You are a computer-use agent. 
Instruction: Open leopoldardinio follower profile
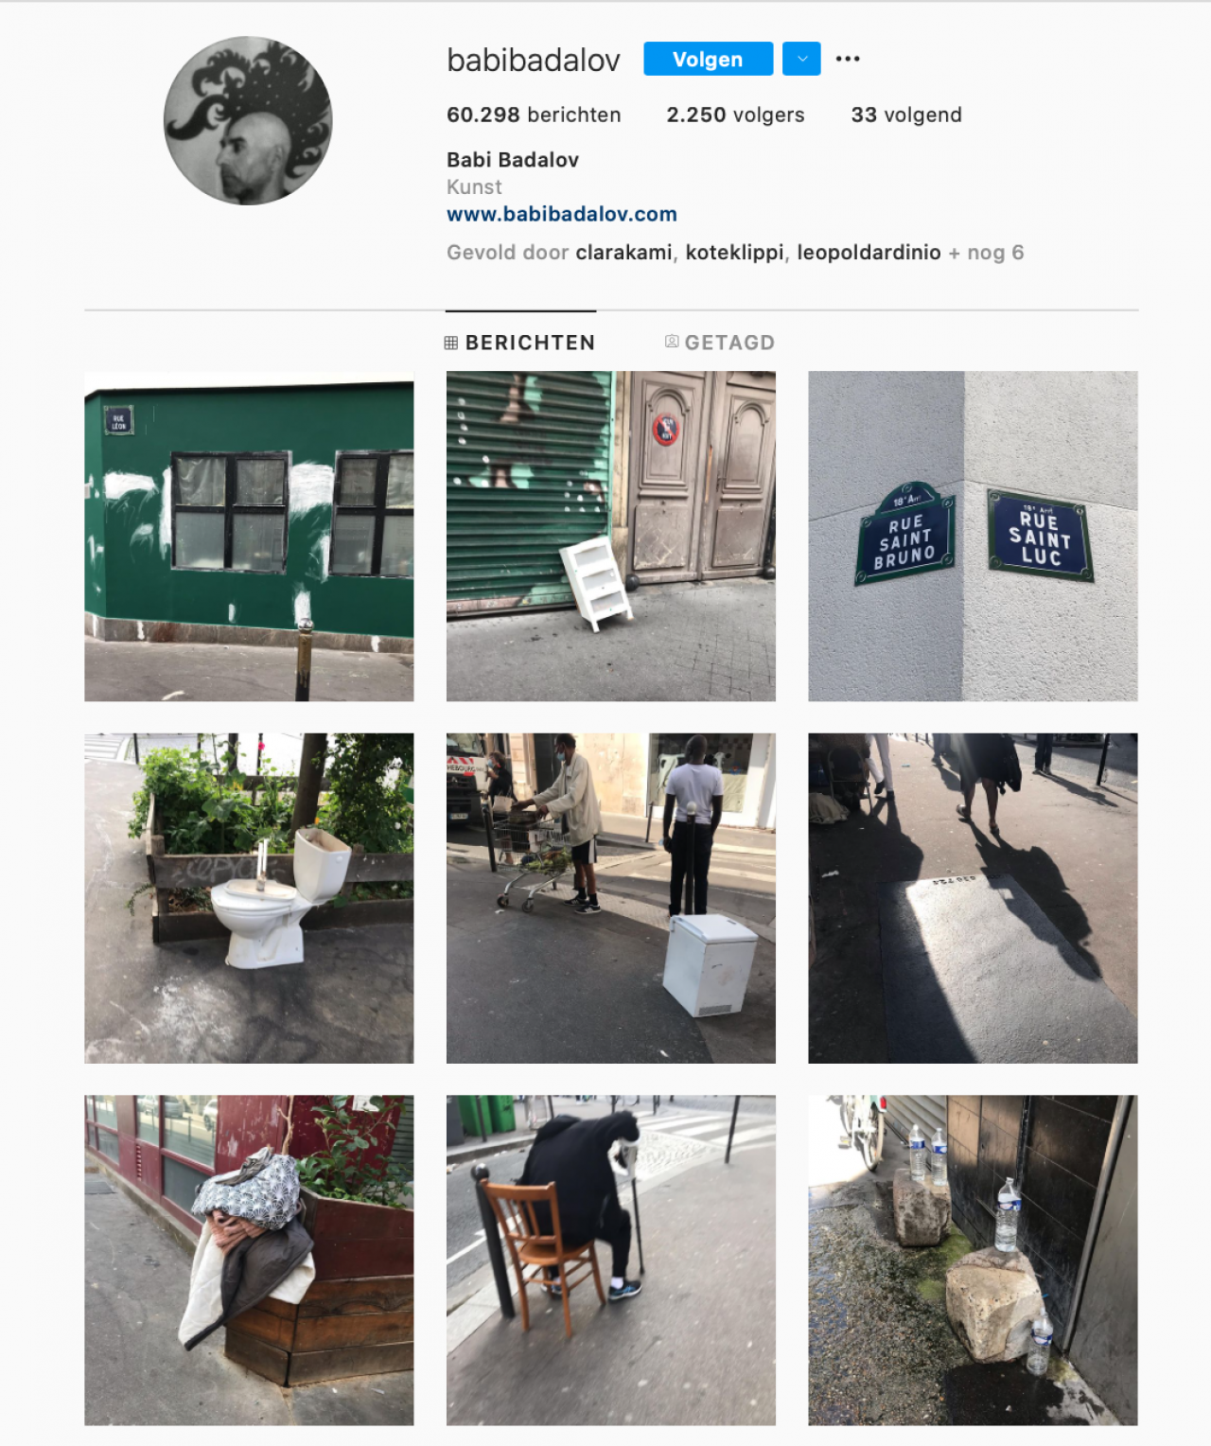(869, 253)
